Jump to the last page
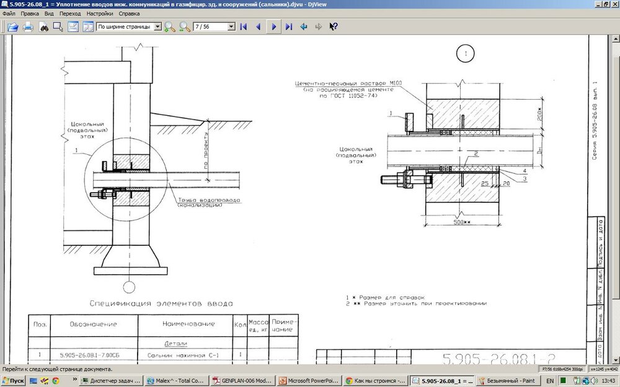The width and height of the screenshot is (620, 387). [x=288, y=27]
